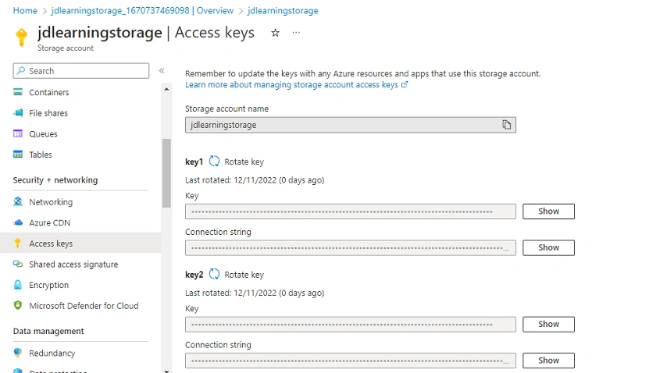The image size is (656, 373).
Task: Click the Access keys key icon in sidebar
Action: 17,243
